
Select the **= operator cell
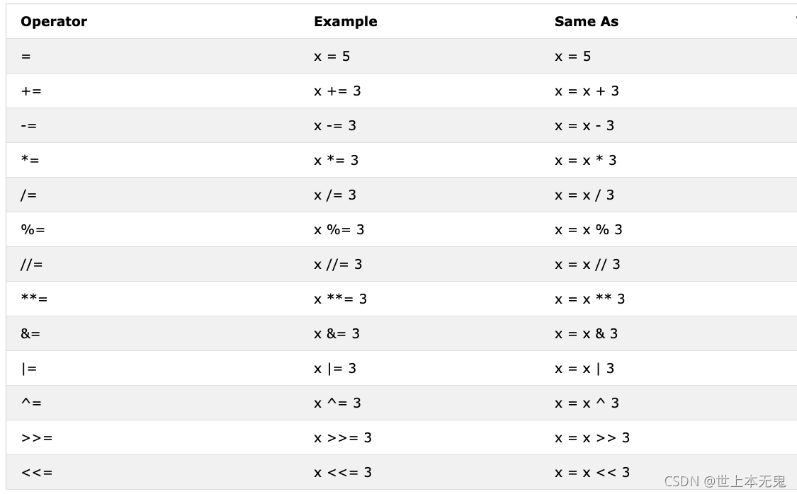point(34,299)
